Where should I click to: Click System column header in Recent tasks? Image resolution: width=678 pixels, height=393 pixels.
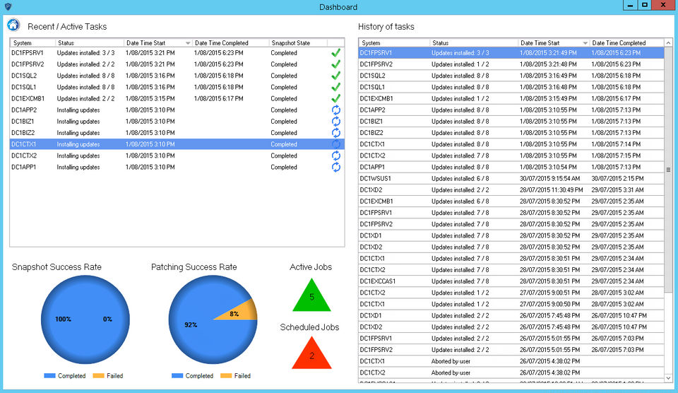[x=33, y=43]
